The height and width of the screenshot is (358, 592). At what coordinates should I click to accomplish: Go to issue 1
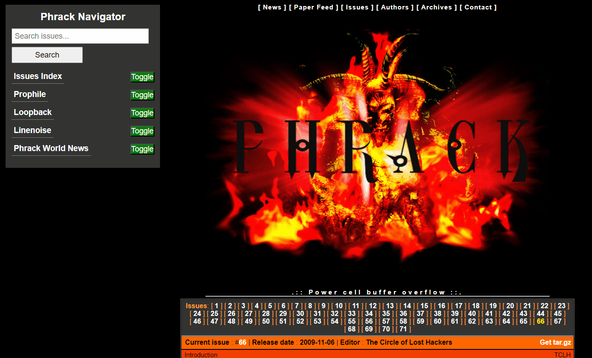217,306
